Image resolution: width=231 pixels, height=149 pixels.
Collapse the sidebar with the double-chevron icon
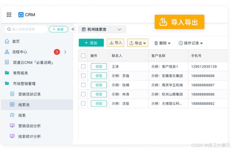coord(73,29)
